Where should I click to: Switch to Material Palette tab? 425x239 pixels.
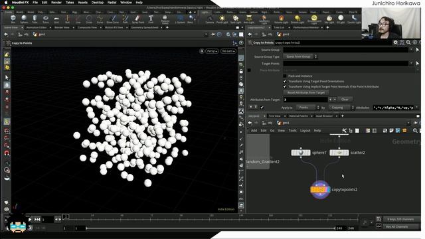(298, 116)
